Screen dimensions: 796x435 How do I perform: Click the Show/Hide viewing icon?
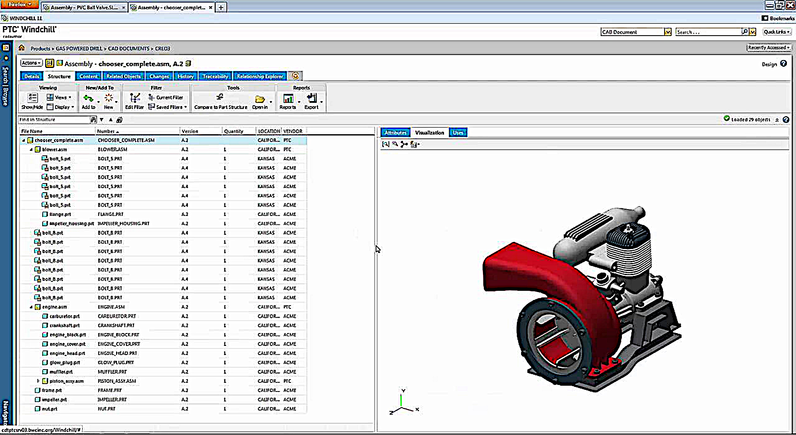tap(32, 98)
